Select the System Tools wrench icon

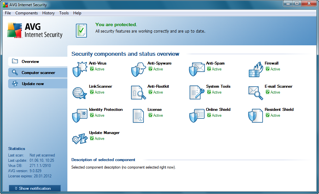(x=197, y=92)
